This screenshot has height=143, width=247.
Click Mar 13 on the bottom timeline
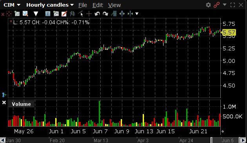[101, 141]
